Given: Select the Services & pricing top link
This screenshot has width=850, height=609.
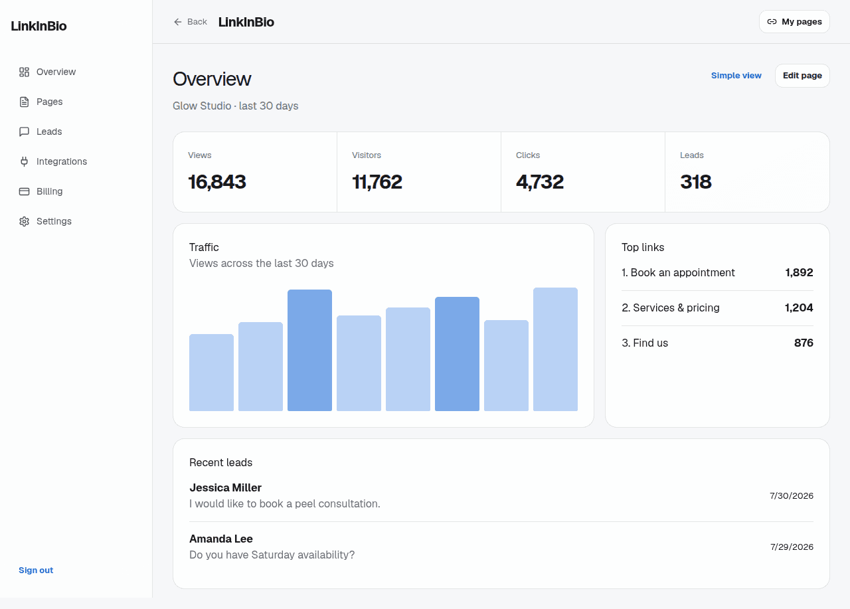Looking at the screenshot, I should [x=671, y=308].
